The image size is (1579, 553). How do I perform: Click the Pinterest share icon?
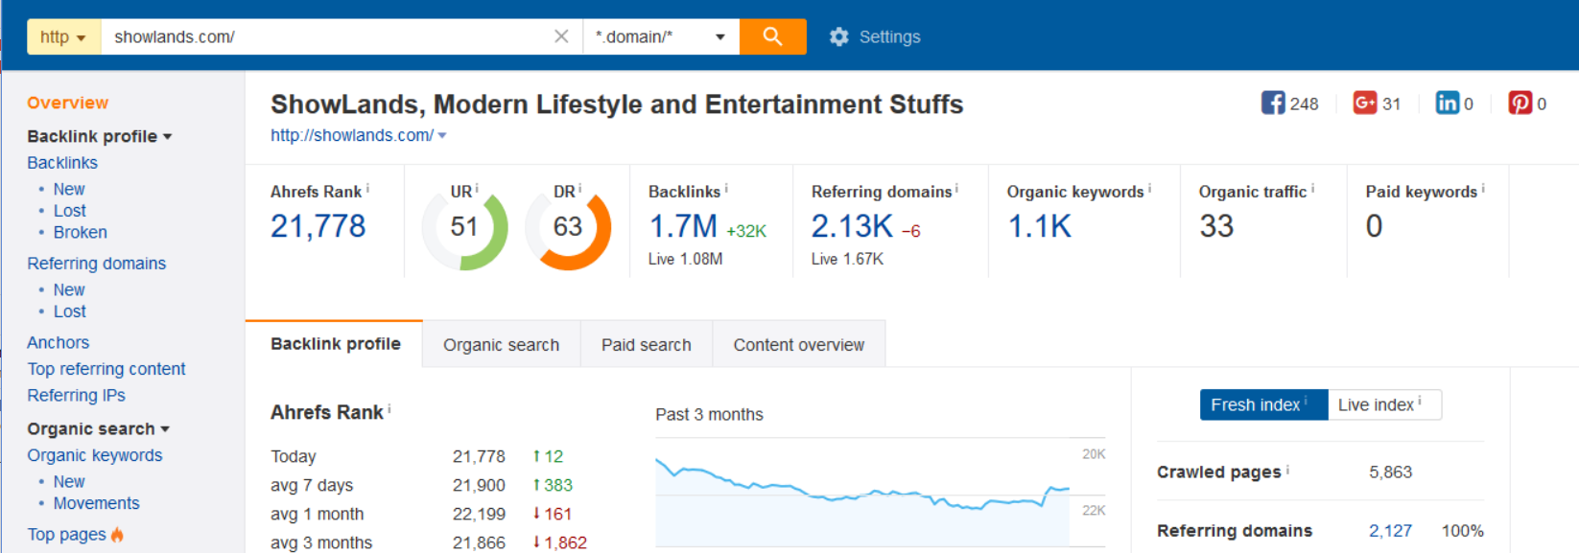1520,103
